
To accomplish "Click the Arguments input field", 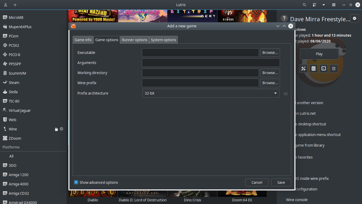I will pos(211,63).
